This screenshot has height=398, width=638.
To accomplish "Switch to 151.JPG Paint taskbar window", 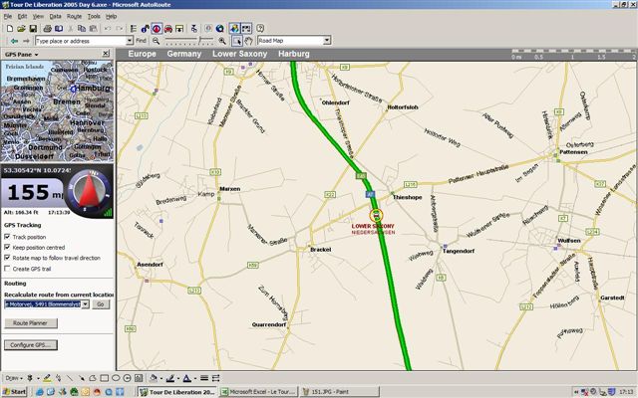I will (340, 392).
